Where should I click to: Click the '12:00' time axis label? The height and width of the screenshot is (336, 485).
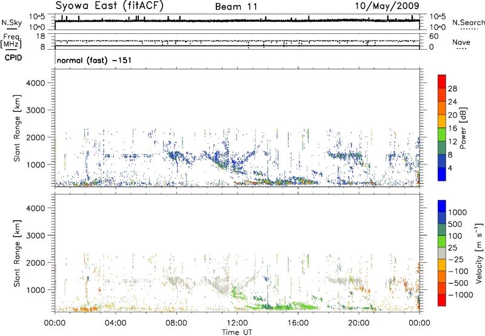tap(237, 323)
